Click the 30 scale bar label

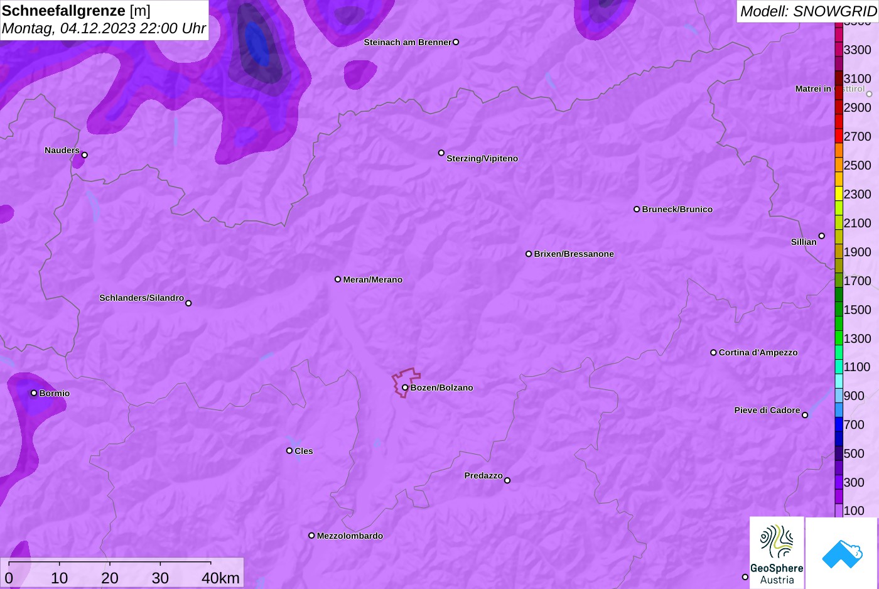[x=160, y=578]
